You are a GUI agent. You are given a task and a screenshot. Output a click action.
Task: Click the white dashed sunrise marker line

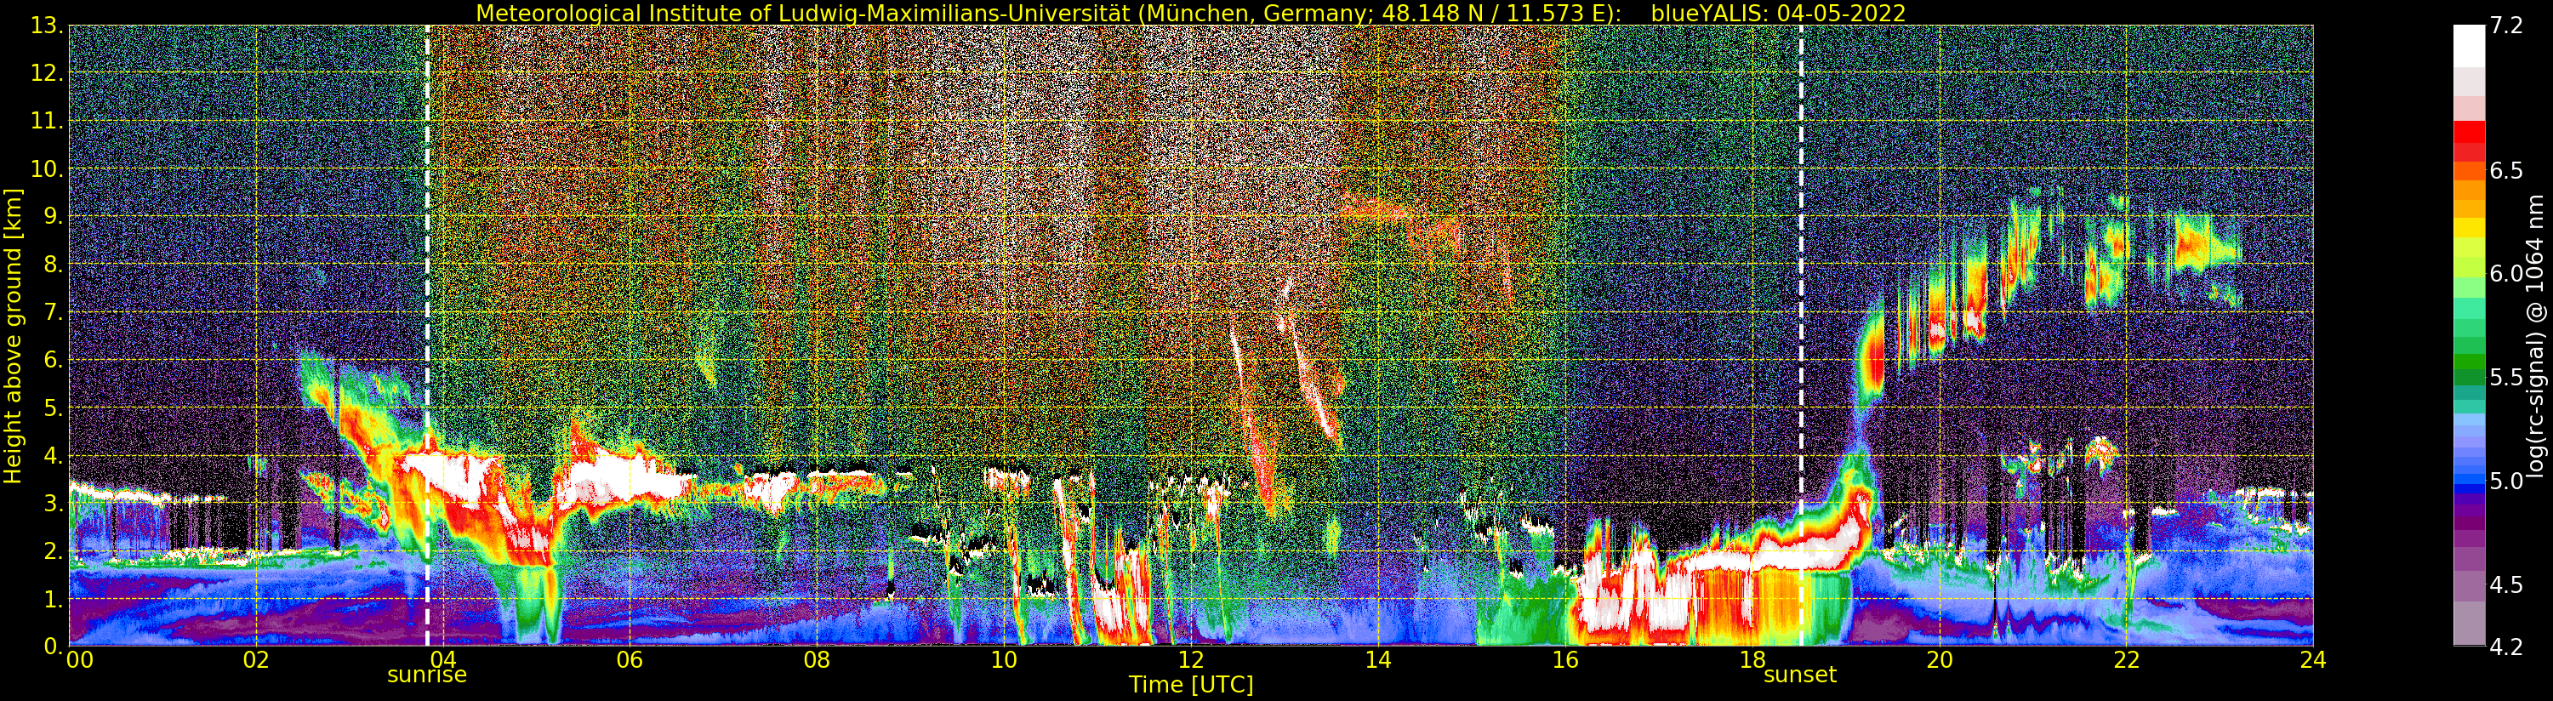click(427, 335)
